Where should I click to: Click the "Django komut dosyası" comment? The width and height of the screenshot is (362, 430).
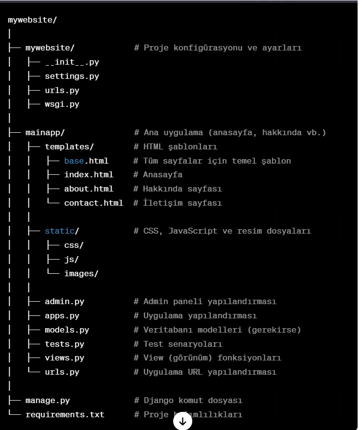pyautogui.click(x=193, y=401)
